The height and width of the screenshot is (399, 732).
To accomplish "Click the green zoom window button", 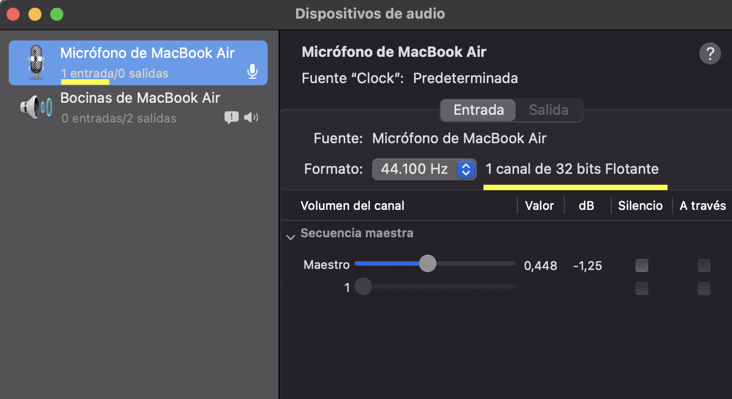I will tap(57, 14).
